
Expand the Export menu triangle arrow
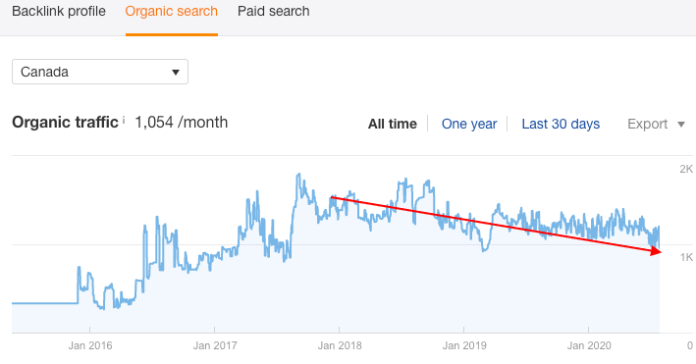(681, 125)
